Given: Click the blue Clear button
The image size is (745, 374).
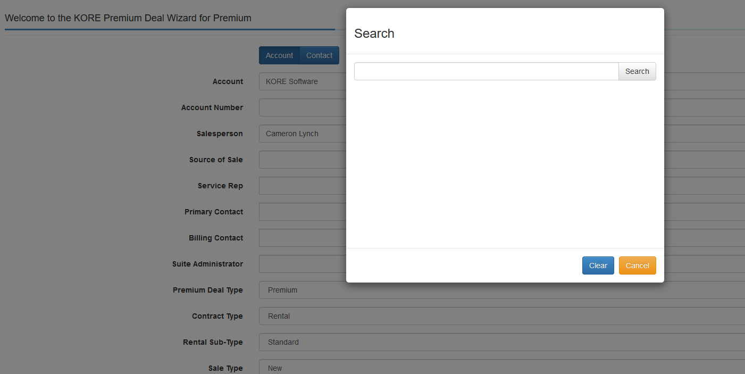Looking at the screenshot, I should pyautogui.click(x=598, y=265).
